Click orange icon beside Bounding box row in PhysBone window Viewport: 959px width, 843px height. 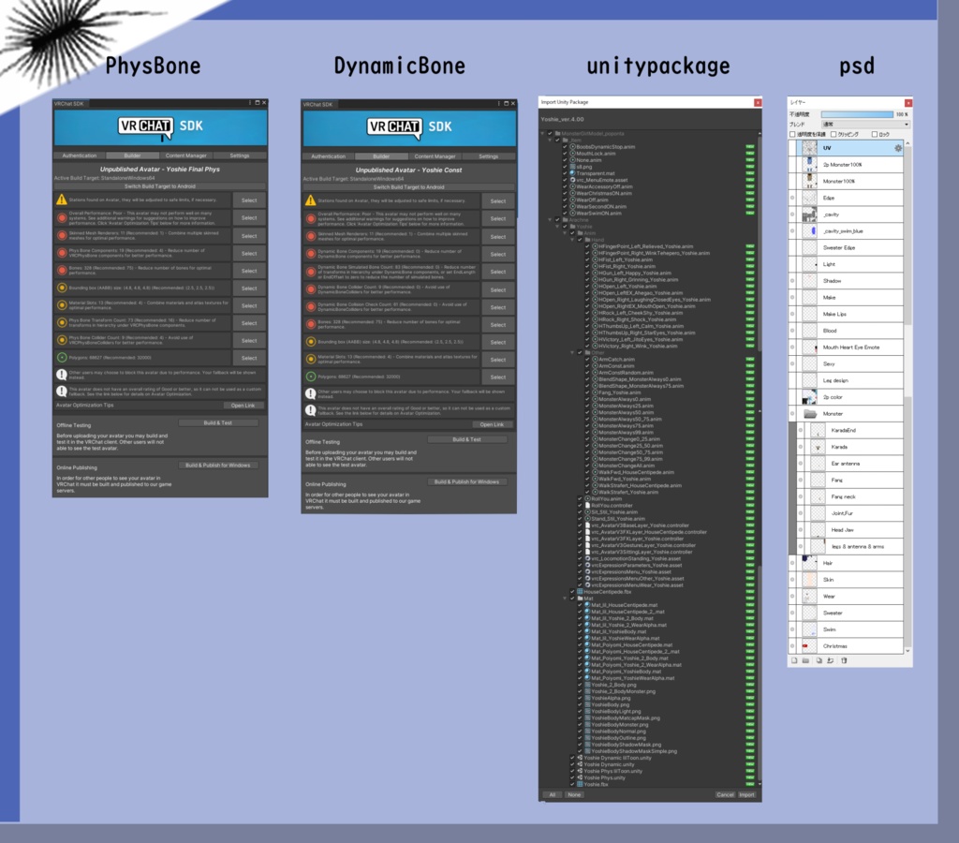click(62, 288)
